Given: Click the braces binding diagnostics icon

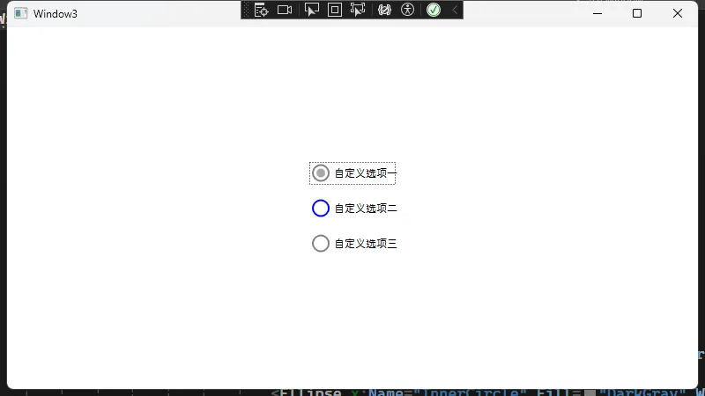Looking at the screenshot, I should (x=384, y=10).
